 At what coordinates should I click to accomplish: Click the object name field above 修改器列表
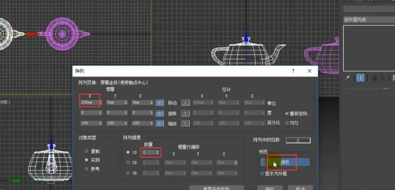click(369, 9)
